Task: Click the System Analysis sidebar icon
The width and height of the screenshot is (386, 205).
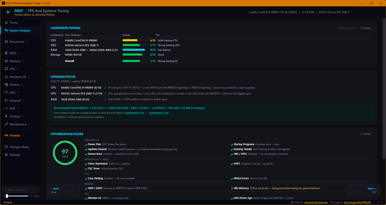Action: [6, 31]
